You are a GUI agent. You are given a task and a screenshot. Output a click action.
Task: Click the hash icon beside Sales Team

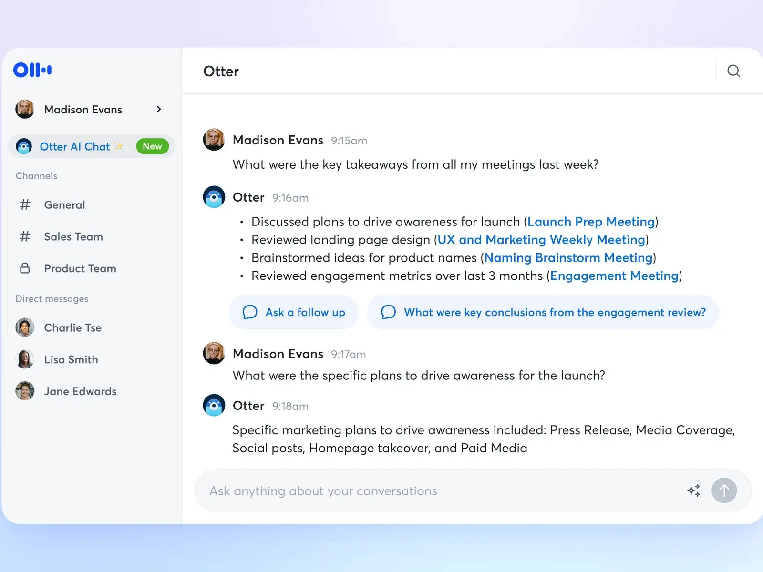coord(25,236)
